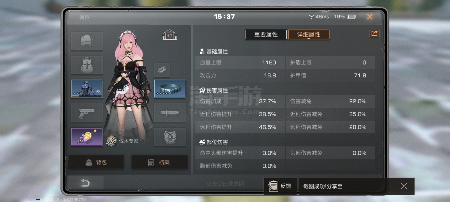Switch to the 重要属性 tab
The height and width of the screenshot is (202, 450).
coord(266,35)
